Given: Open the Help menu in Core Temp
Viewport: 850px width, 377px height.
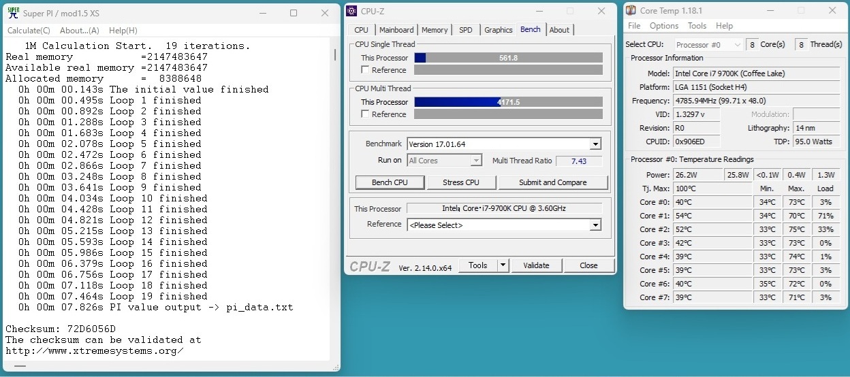Looking at the screenshot, I should [x=725, y=26].
